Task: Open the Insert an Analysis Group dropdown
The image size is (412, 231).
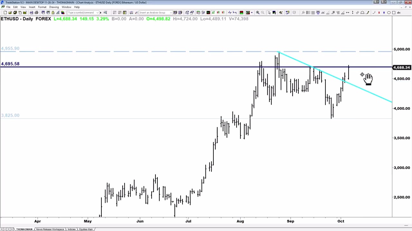Action: point(171,13)
